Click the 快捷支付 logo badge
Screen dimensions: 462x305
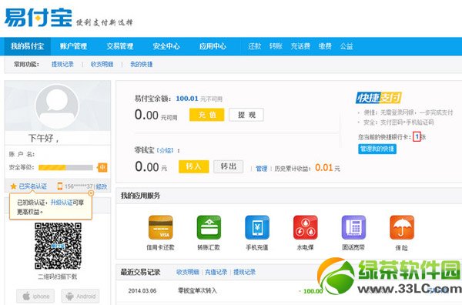(379, 98)
